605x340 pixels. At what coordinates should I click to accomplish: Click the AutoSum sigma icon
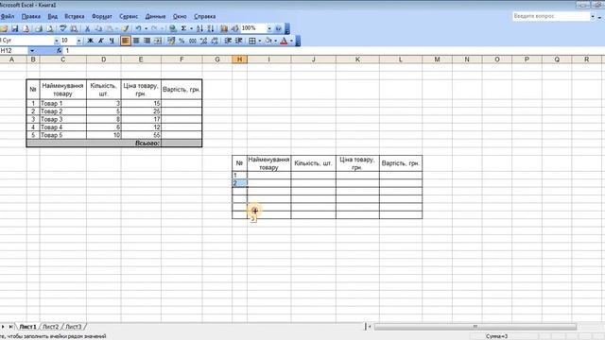point(183,28)
